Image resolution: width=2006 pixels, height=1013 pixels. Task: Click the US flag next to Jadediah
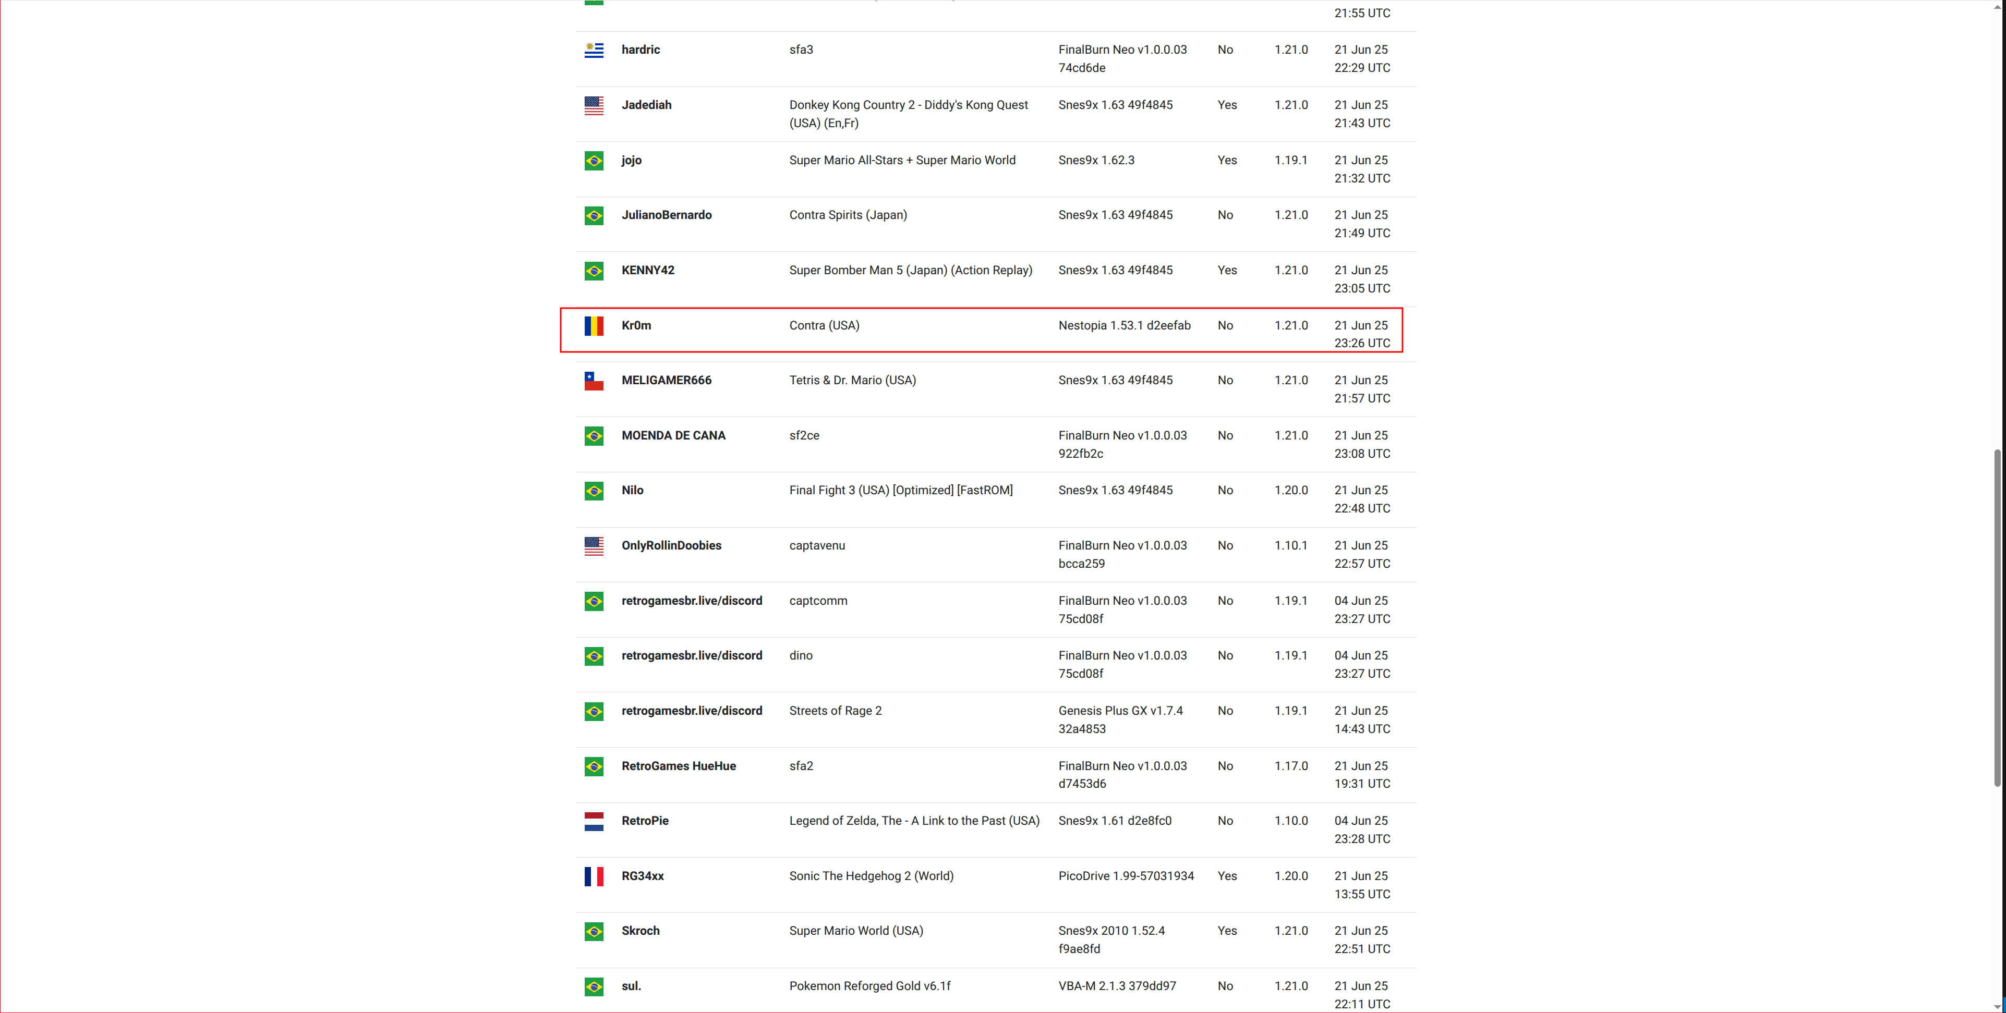pos(594,105)
